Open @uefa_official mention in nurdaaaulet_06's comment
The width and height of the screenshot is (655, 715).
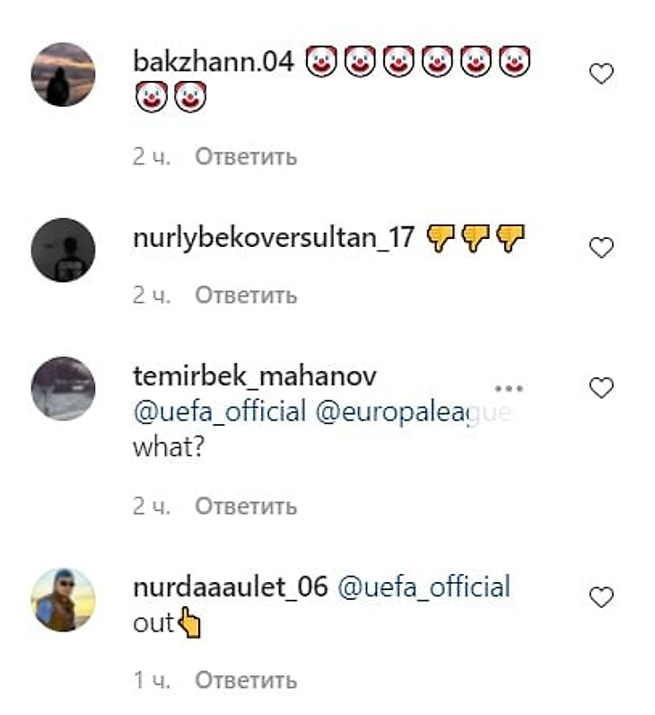424,587
